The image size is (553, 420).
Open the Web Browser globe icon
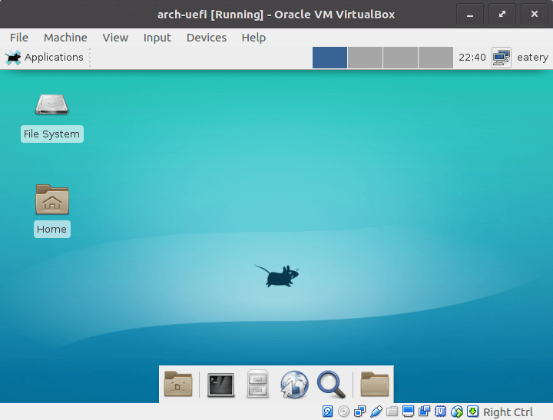coord(294,383)
